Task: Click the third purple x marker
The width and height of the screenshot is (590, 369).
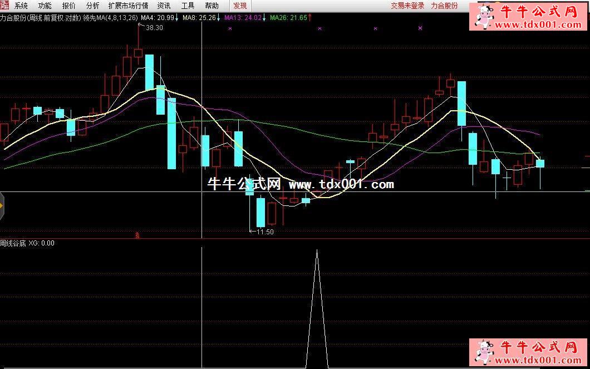Action: coord(375,28)
